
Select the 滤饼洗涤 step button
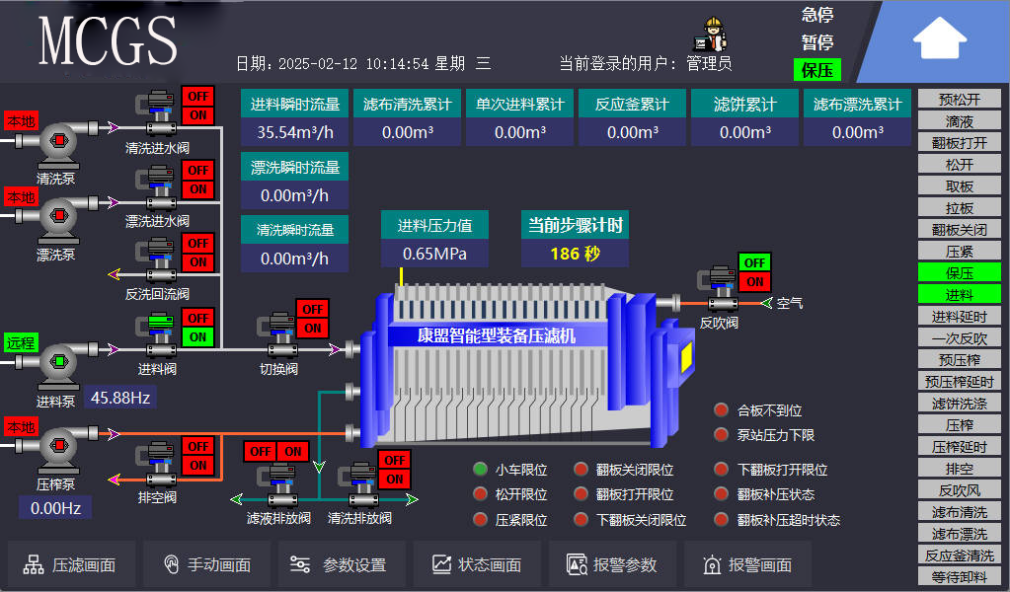[x=959, y=403]
